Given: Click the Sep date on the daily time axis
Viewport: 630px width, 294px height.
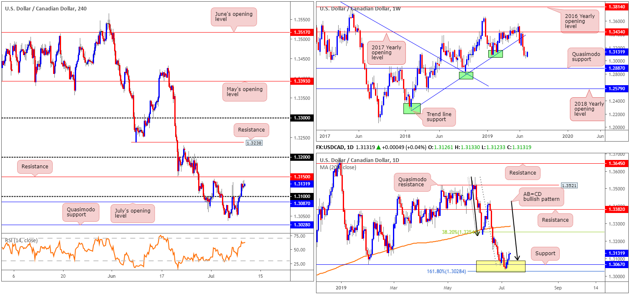Looking at the screenshot, I should pos(557,288).
